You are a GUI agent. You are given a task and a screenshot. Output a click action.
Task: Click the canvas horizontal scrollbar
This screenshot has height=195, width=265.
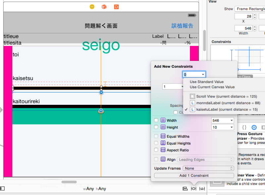point(69,182)
